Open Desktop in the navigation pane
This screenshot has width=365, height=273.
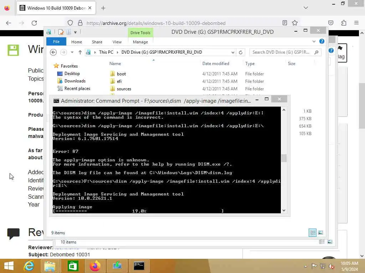(72, 74)
